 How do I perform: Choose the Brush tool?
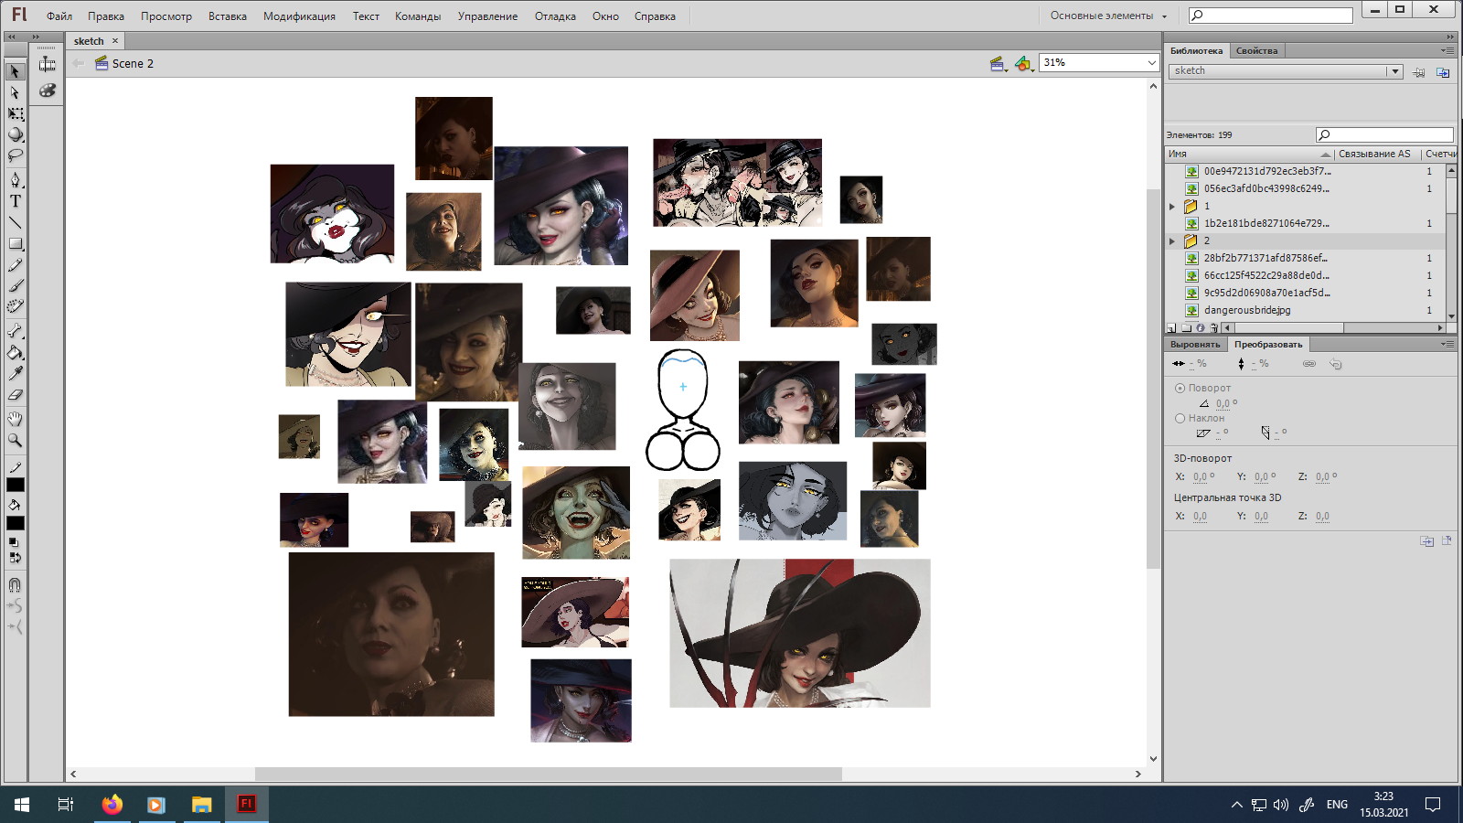[15, 286]
